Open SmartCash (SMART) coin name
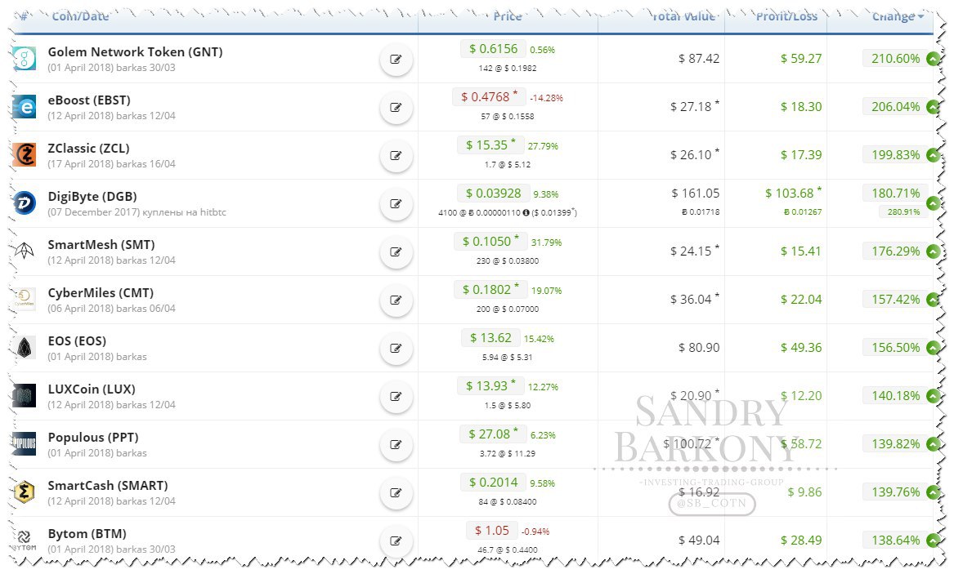The image size is (954, 574). click(x=108, y=485)
